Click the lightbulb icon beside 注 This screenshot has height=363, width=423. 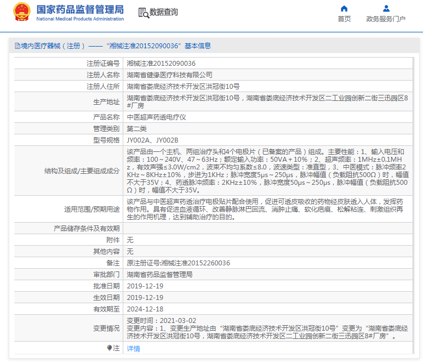[110, 348]
